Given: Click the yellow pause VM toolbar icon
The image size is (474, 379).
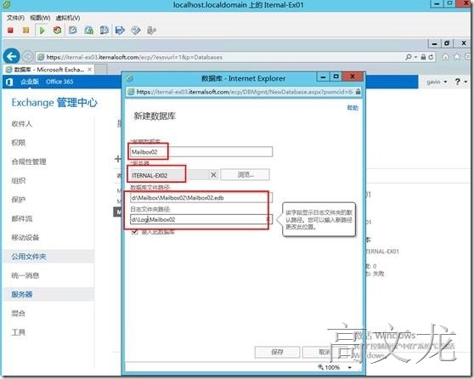Looking at the screenshot, I should [26, 31].
